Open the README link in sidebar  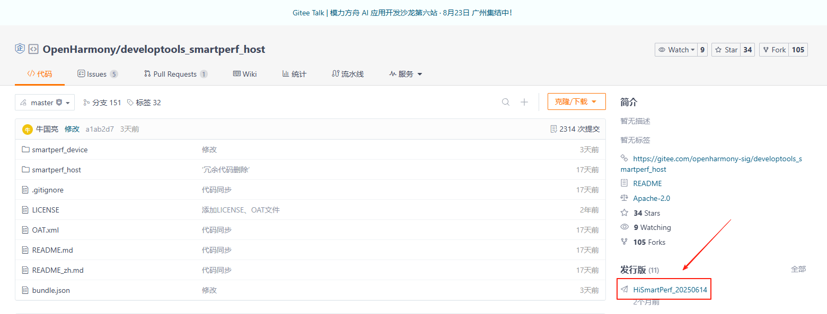click(647, 183)
